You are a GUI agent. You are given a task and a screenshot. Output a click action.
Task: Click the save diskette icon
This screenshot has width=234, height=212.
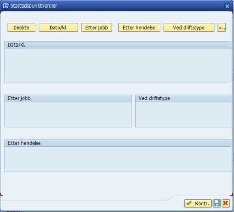[217, 203]
